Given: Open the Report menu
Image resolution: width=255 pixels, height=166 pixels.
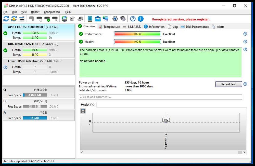Looking at the screenshot, I should point(35,12).
